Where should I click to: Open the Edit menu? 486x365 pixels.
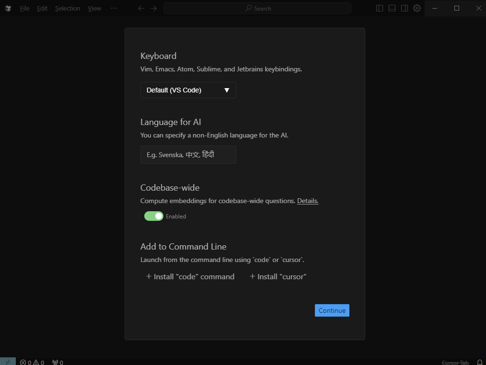tap(42, 8)
